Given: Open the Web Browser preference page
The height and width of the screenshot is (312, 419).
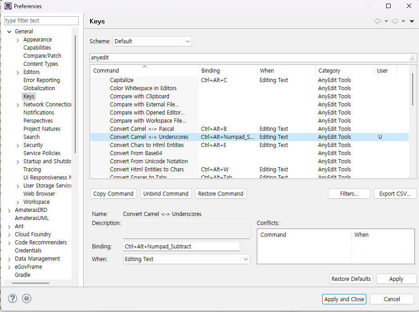Looking at the screenshot, I should point(39,193).
